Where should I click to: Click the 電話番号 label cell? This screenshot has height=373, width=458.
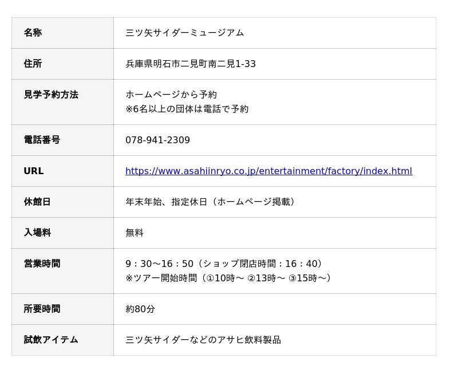coord(62,140)
